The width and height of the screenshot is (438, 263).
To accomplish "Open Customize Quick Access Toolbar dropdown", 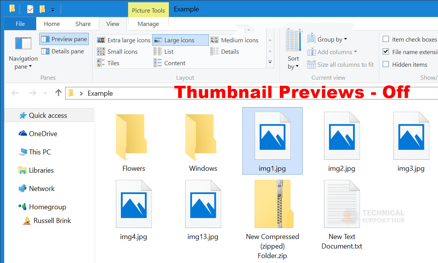I will pyautogui.click(x=53, y=10).
